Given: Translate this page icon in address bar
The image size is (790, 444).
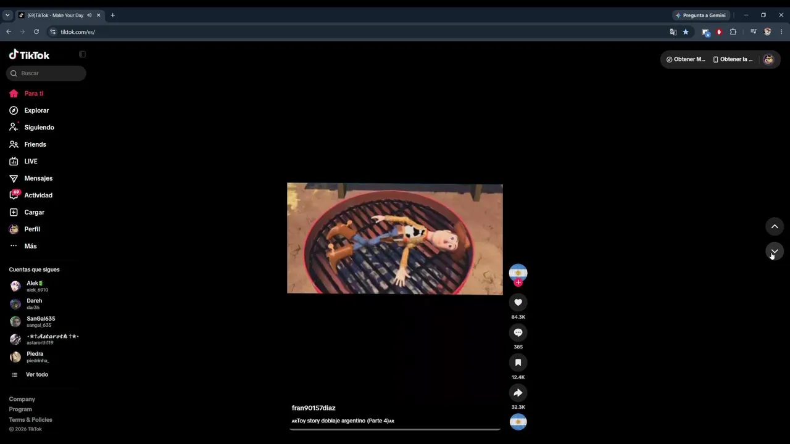Looking at the screenshot, I should click(673, 32).
